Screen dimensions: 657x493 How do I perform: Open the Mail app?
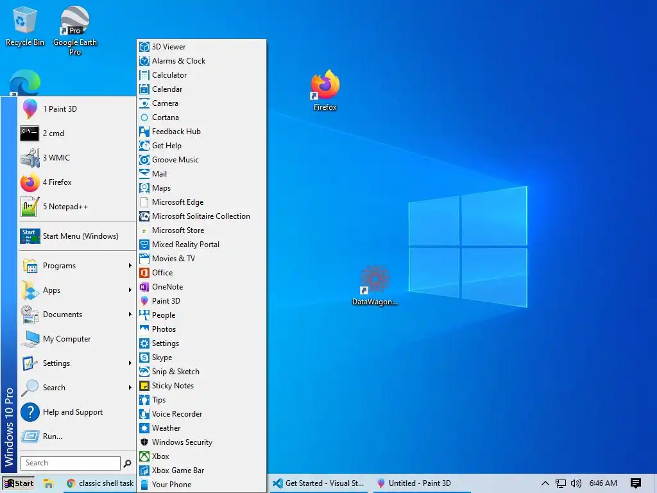tap(201, 173)
